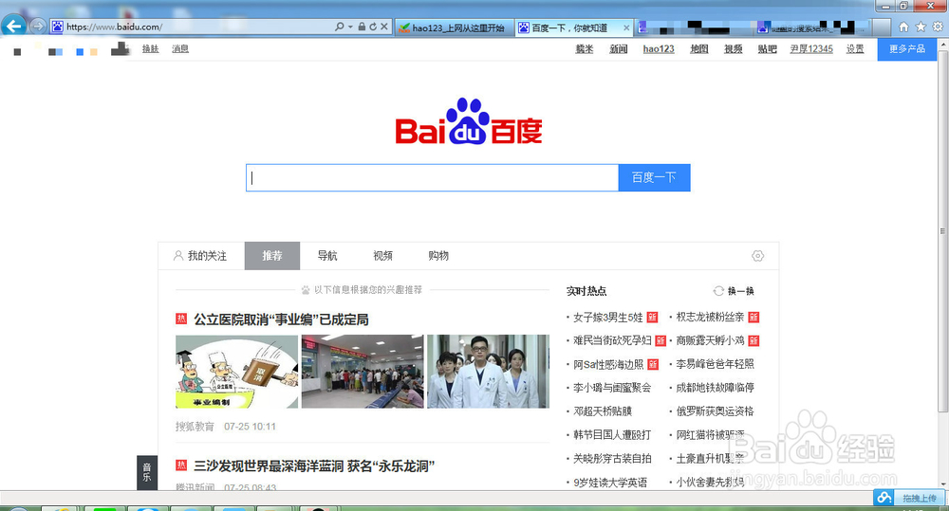Open the cartoon 事业编制 news thumbnail
The image size is (949, 511).
(236, 372)
